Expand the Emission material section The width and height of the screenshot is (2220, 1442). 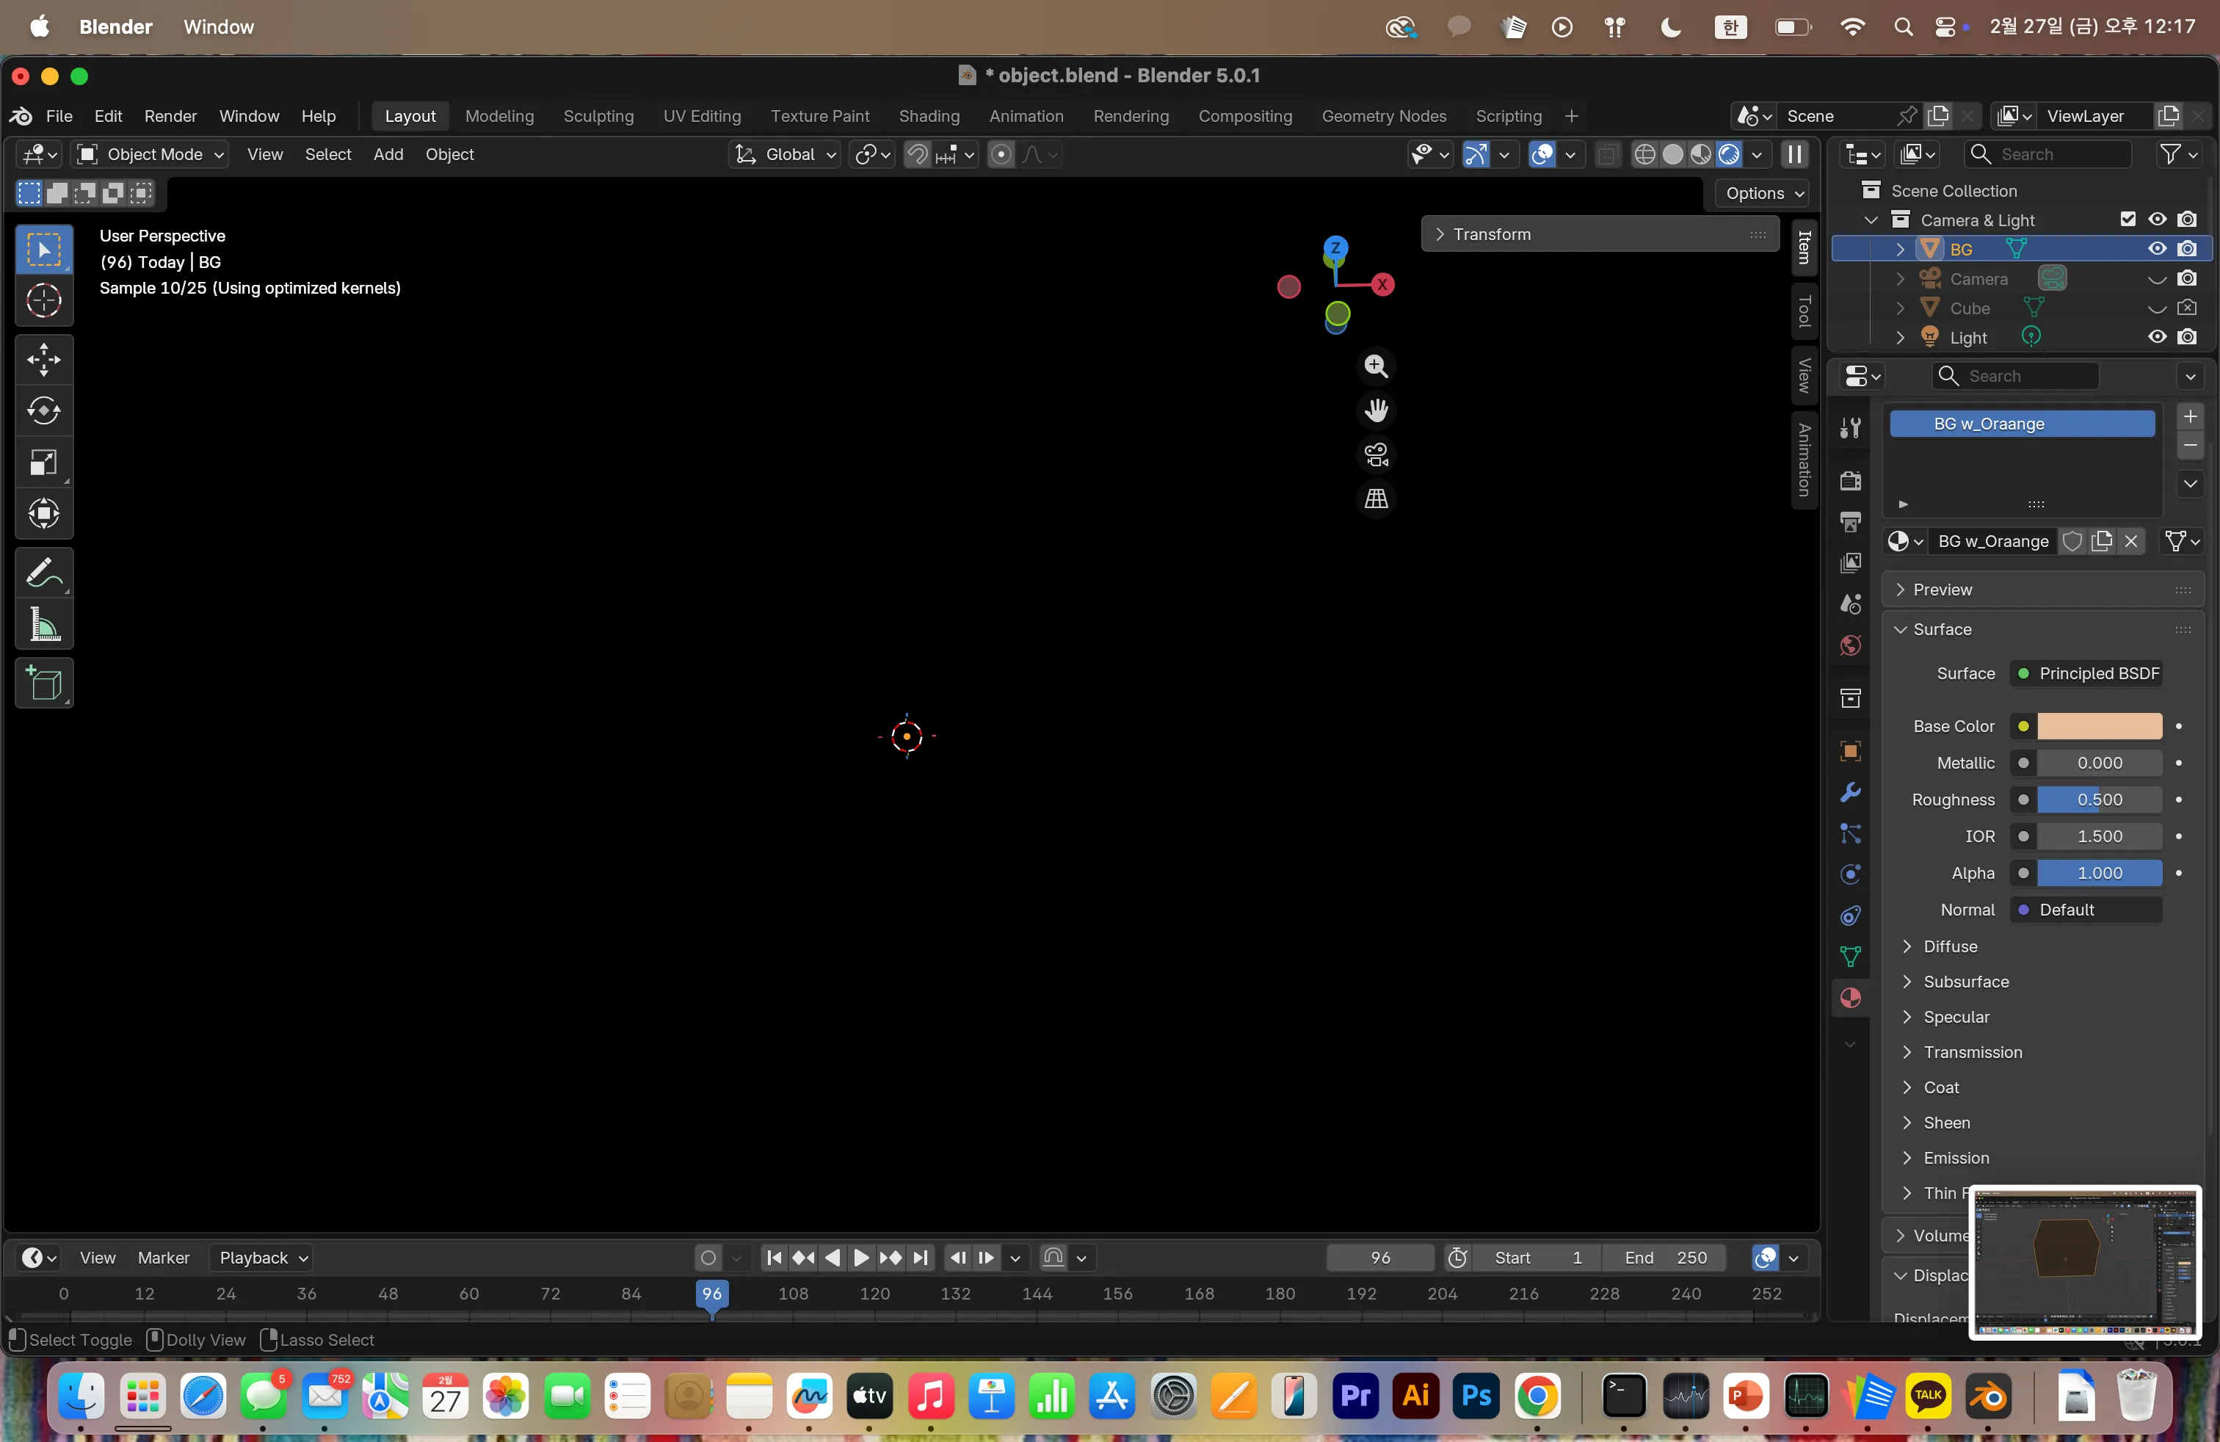tap(1956, 1158)
